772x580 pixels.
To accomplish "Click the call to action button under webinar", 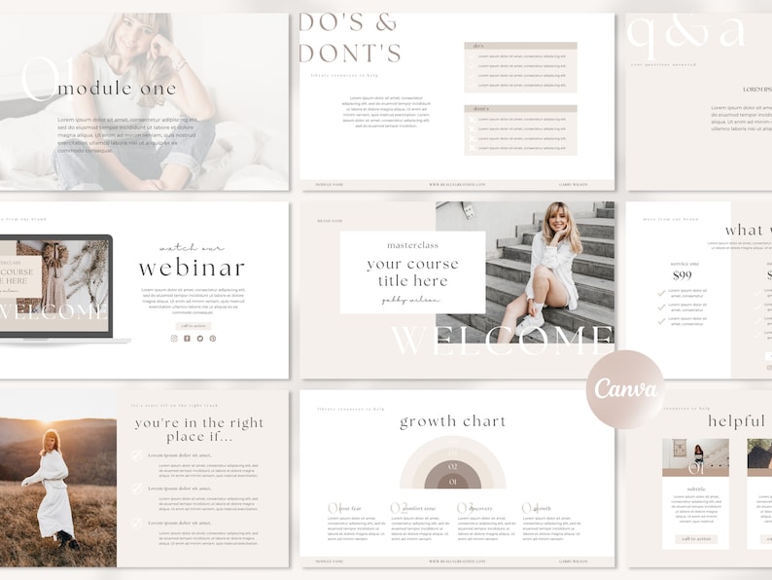I will (x=193, y=326).
